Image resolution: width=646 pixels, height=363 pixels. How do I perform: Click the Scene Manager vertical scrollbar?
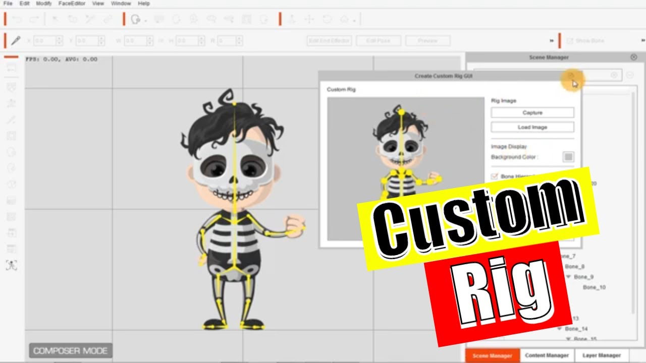click(x=633, y=202)
